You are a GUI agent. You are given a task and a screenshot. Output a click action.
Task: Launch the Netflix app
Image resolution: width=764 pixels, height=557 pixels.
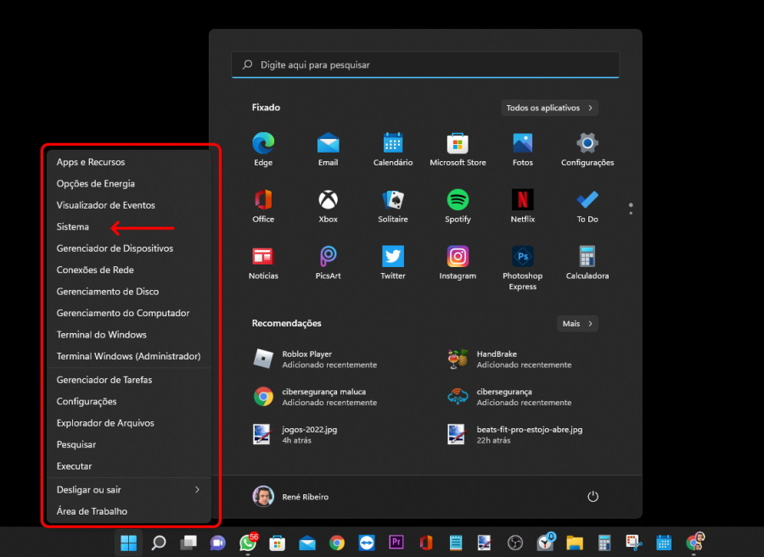[x=522, y=206]
